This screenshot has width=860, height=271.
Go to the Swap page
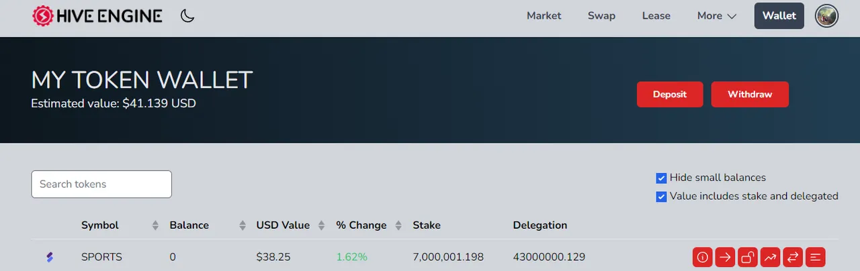[601, 15]
